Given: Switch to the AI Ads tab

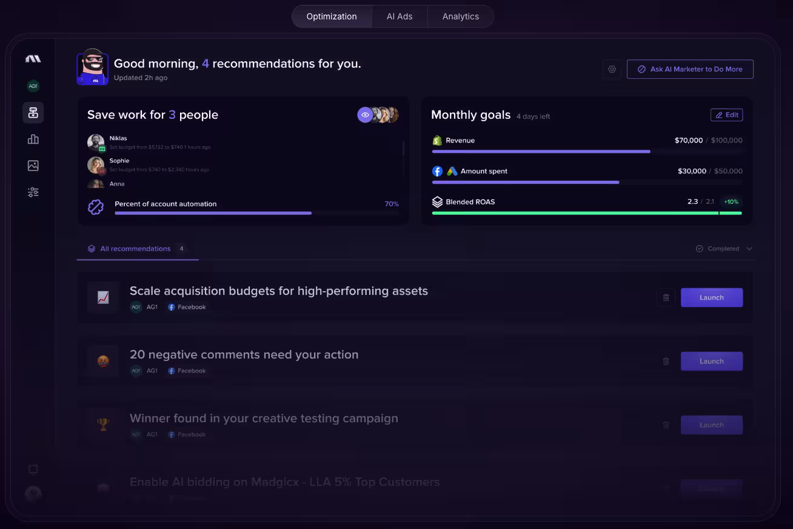Looking at the screenshot, I should (x=400, y=16).
